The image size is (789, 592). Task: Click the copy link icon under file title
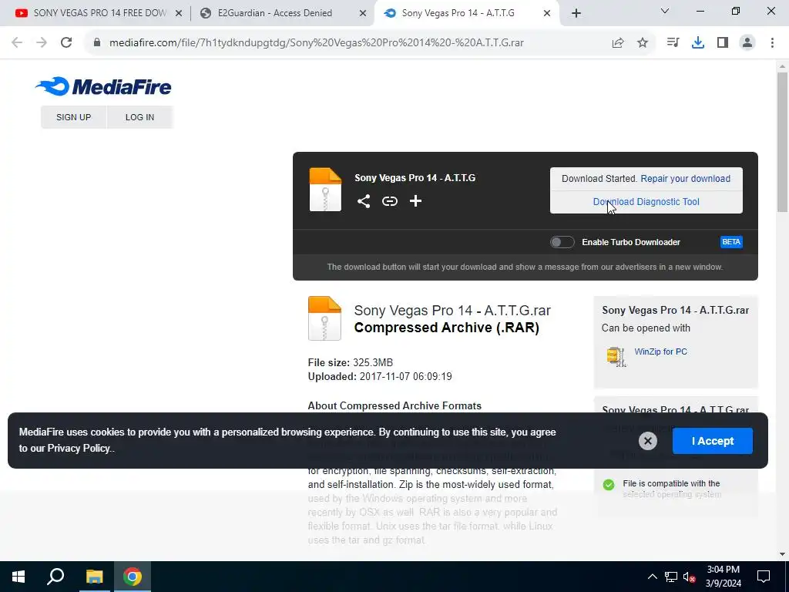pos(389,201)
